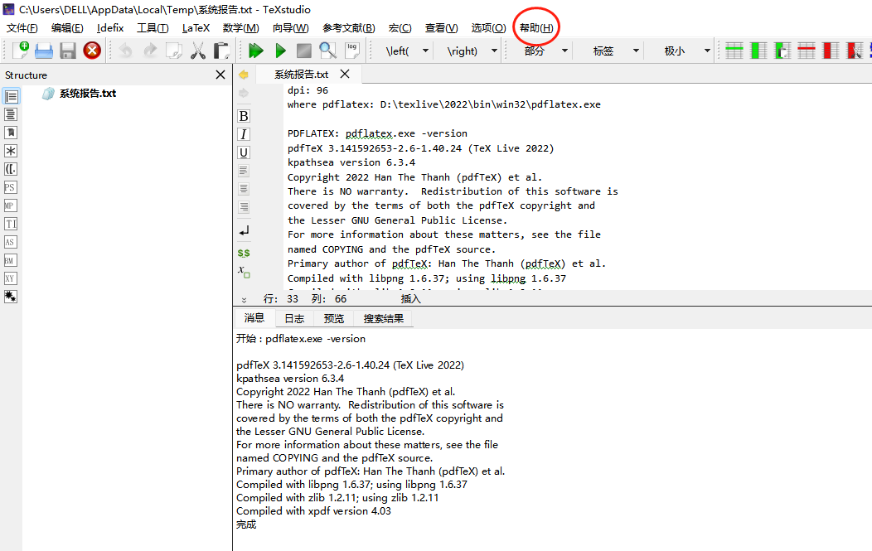Switch to the 预览 tab
This screenshot has height=551, width=872.
click(334, 319)
